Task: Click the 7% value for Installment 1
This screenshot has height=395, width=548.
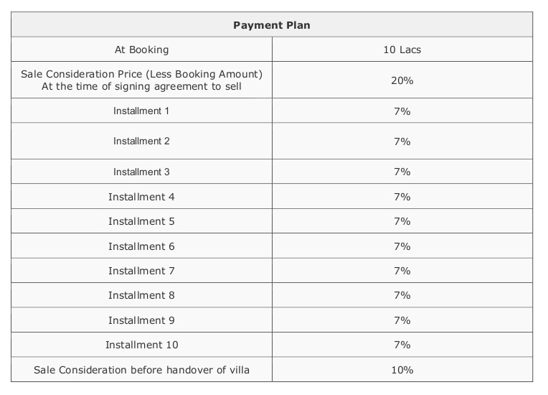Action: point(402,111)
